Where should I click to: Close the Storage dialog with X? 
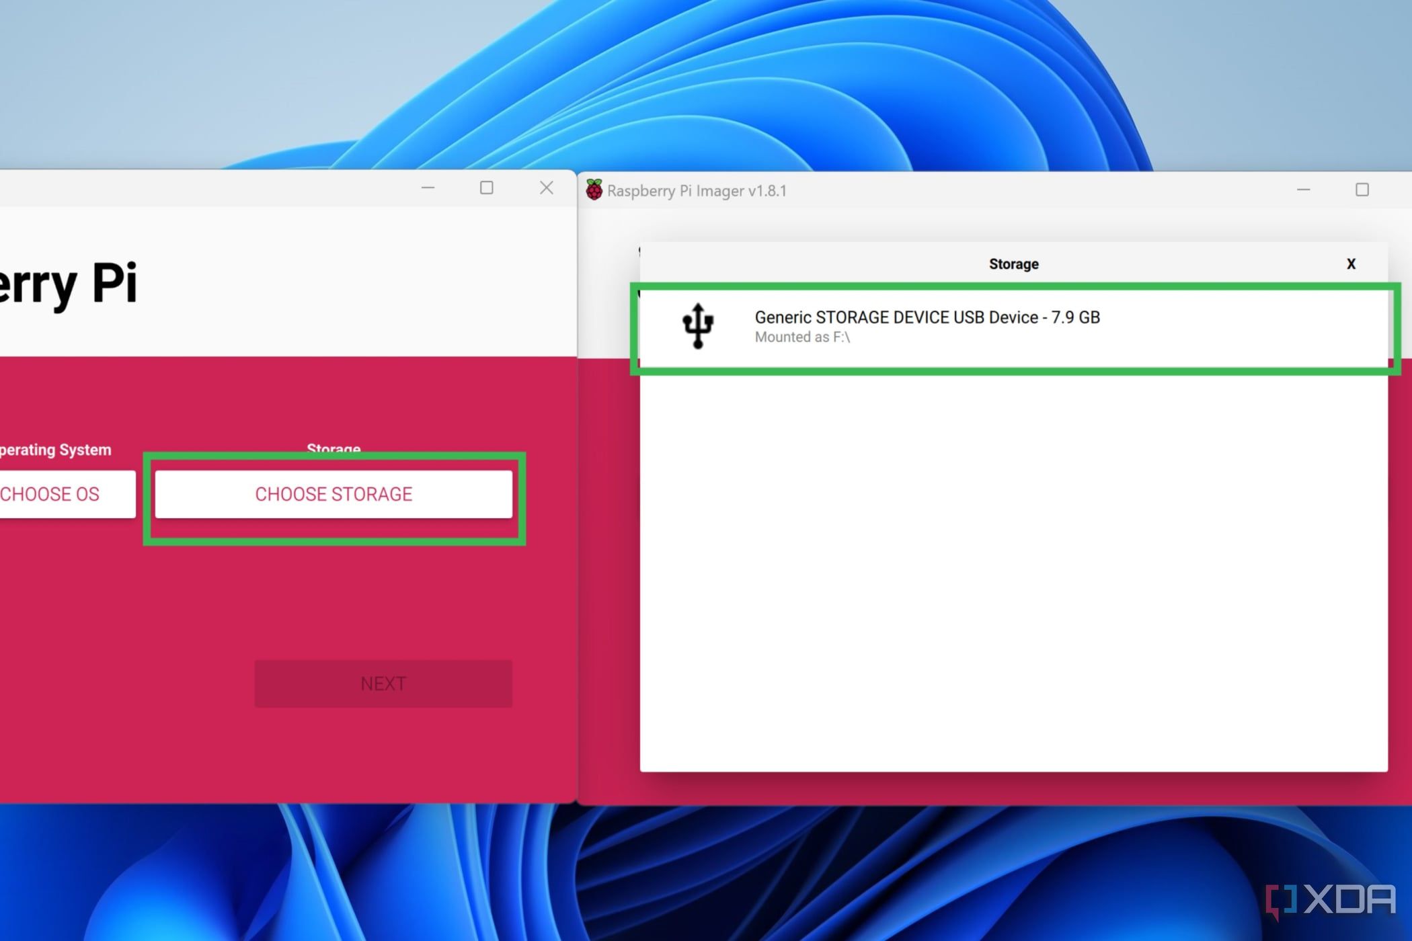[1351, 264]
